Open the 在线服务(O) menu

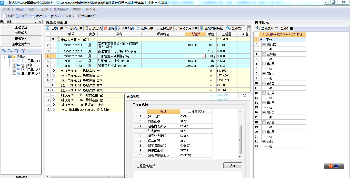(x=62, y=9)
